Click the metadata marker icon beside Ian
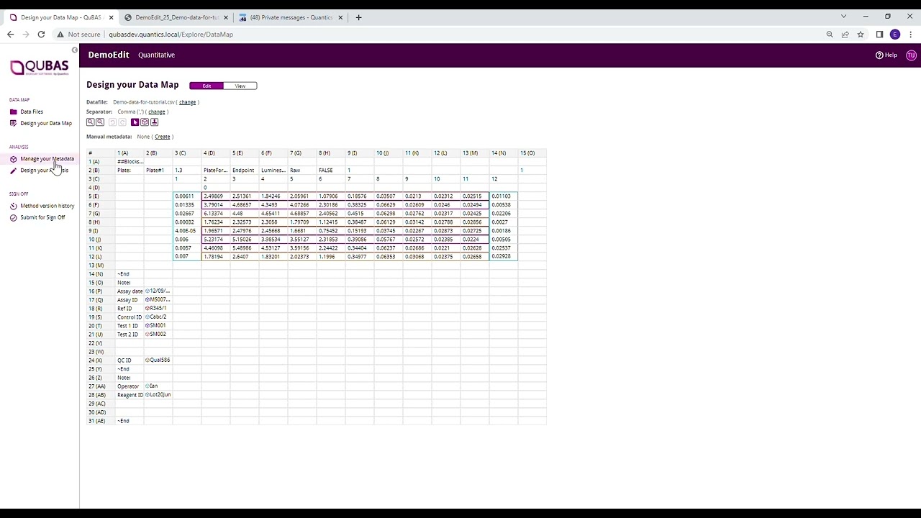Viewport: 921px width, 518px height. coord(148,386)
